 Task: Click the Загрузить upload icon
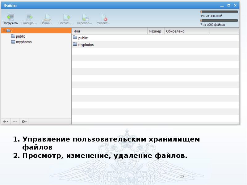(10, 17)
